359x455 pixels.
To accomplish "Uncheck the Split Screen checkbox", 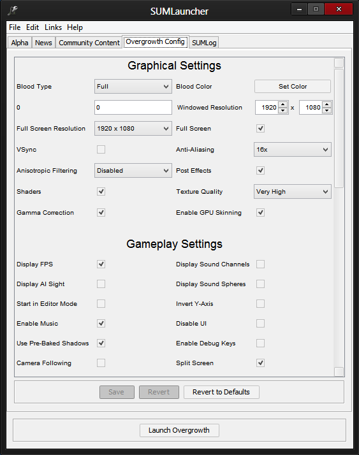I will point(261,363).
